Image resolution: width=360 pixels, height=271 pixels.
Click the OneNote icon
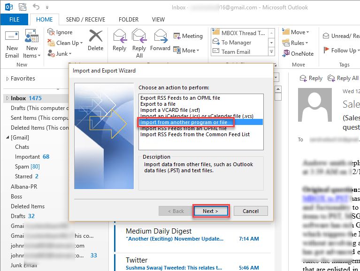pos(286,53)
